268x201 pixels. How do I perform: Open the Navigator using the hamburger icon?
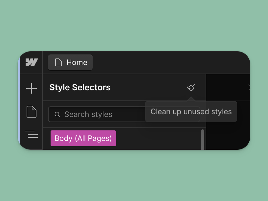click(x=31, y=134)
